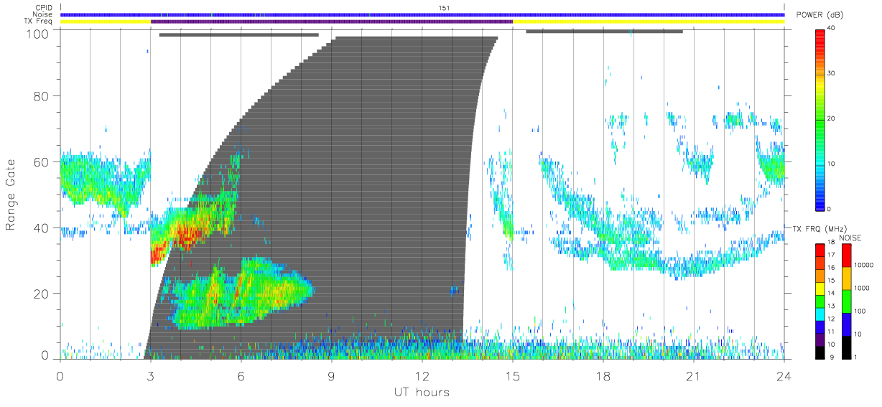Click the 30 tick on POWER scale
The width and height of the screenshot is (882, 407).
click(x=831, y=73)
